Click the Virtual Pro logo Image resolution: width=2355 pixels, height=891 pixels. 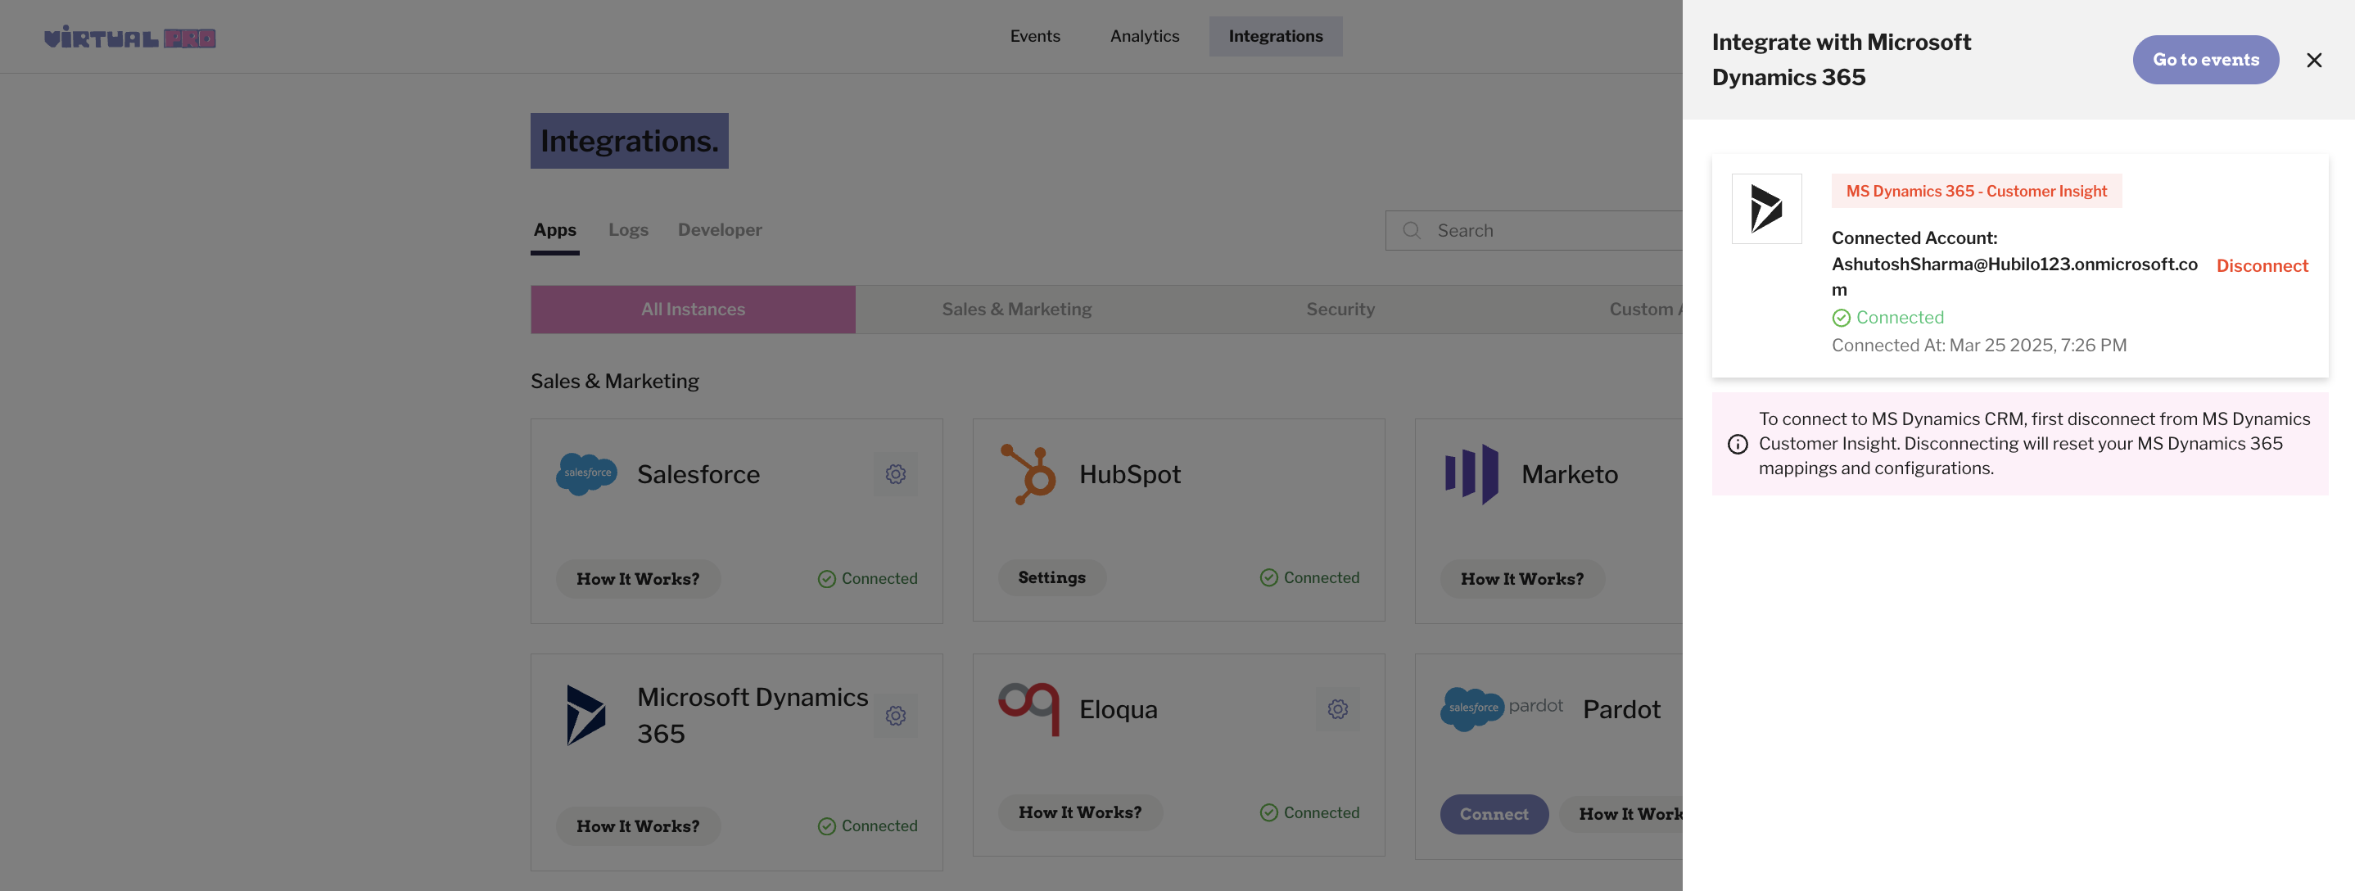130,38
